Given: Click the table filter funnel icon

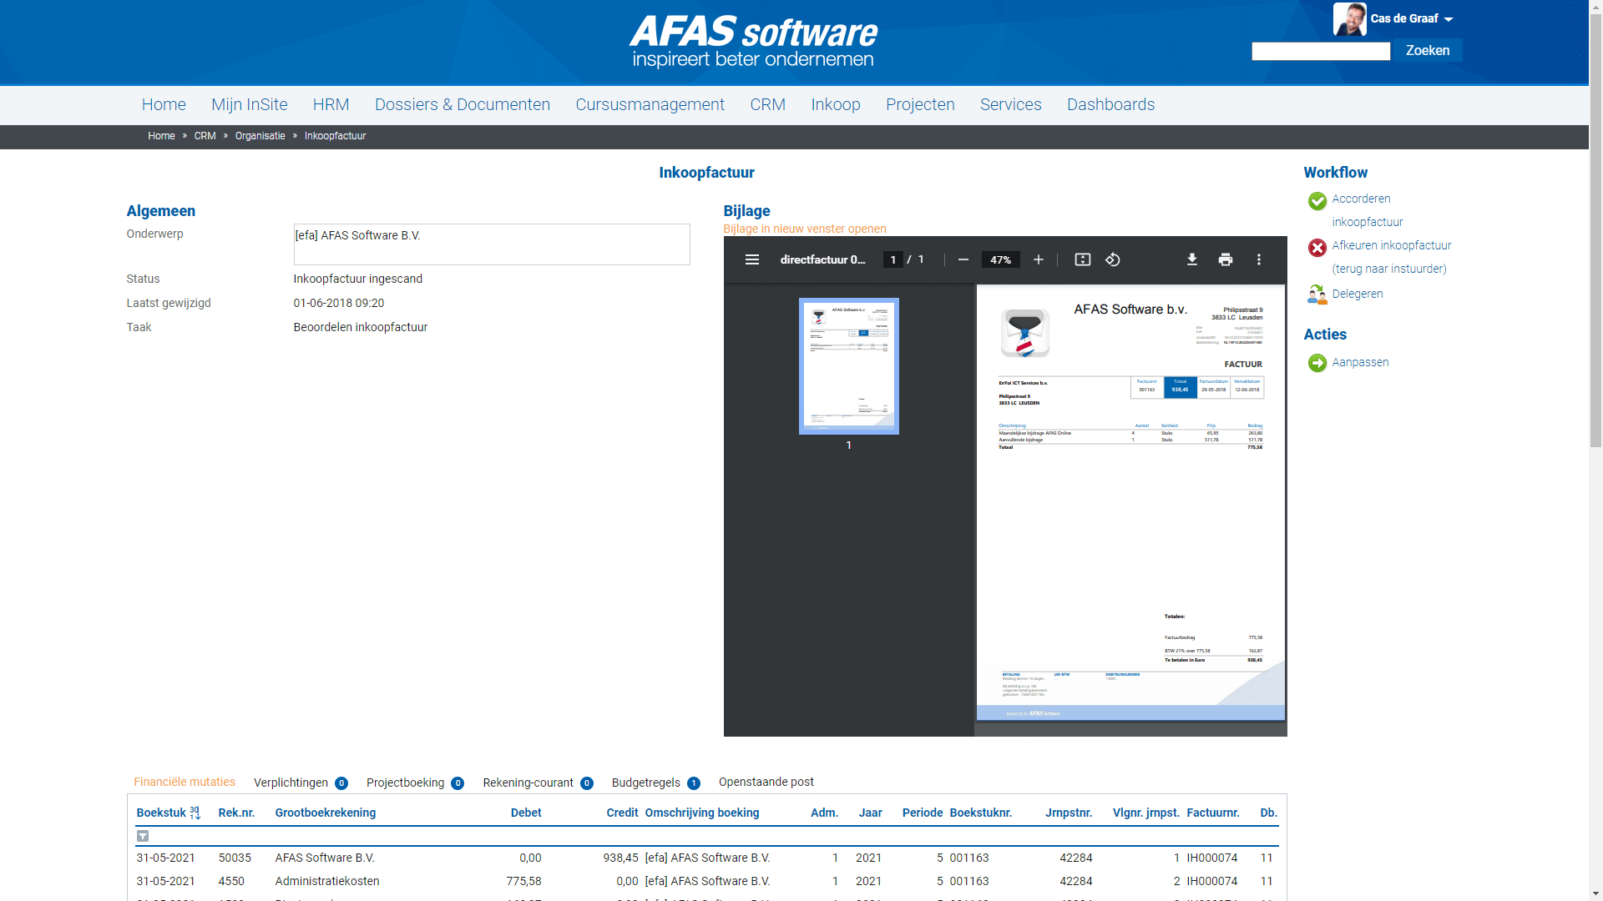Looking at the screenshot, I should (x=143, y=836).
